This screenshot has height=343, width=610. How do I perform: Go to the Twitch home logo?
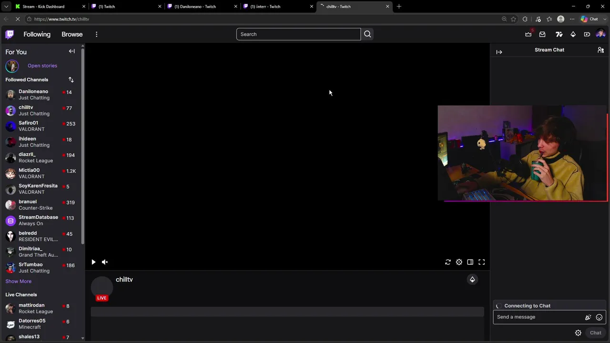pos(10,34)
